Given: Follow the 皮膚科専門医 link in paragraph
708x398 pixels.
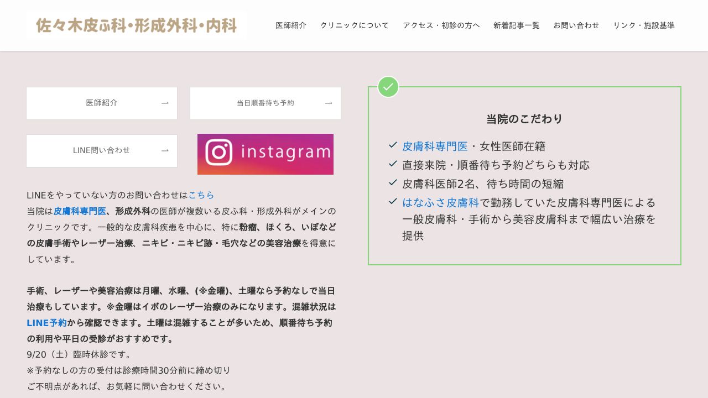Looking at the screenshot, I should (x=80, y=211).
